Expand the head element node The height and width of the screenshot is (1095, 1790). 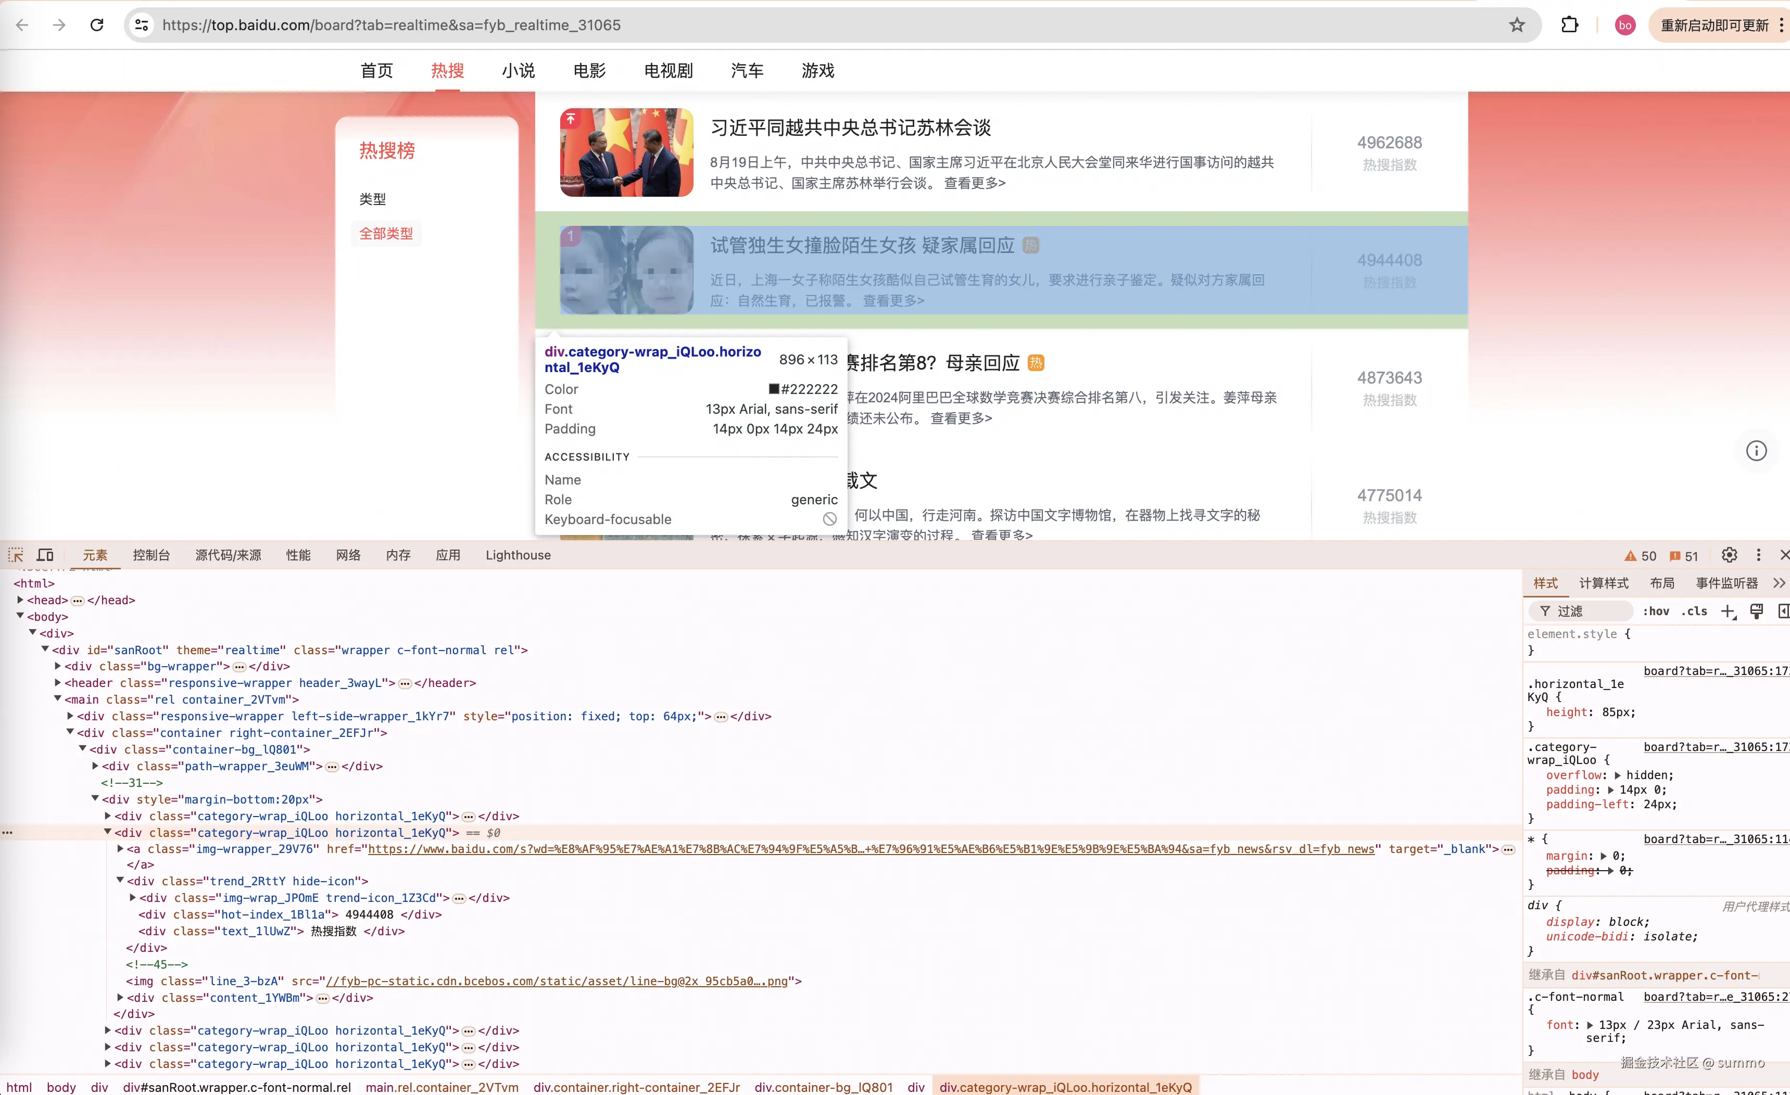point(20,600)
